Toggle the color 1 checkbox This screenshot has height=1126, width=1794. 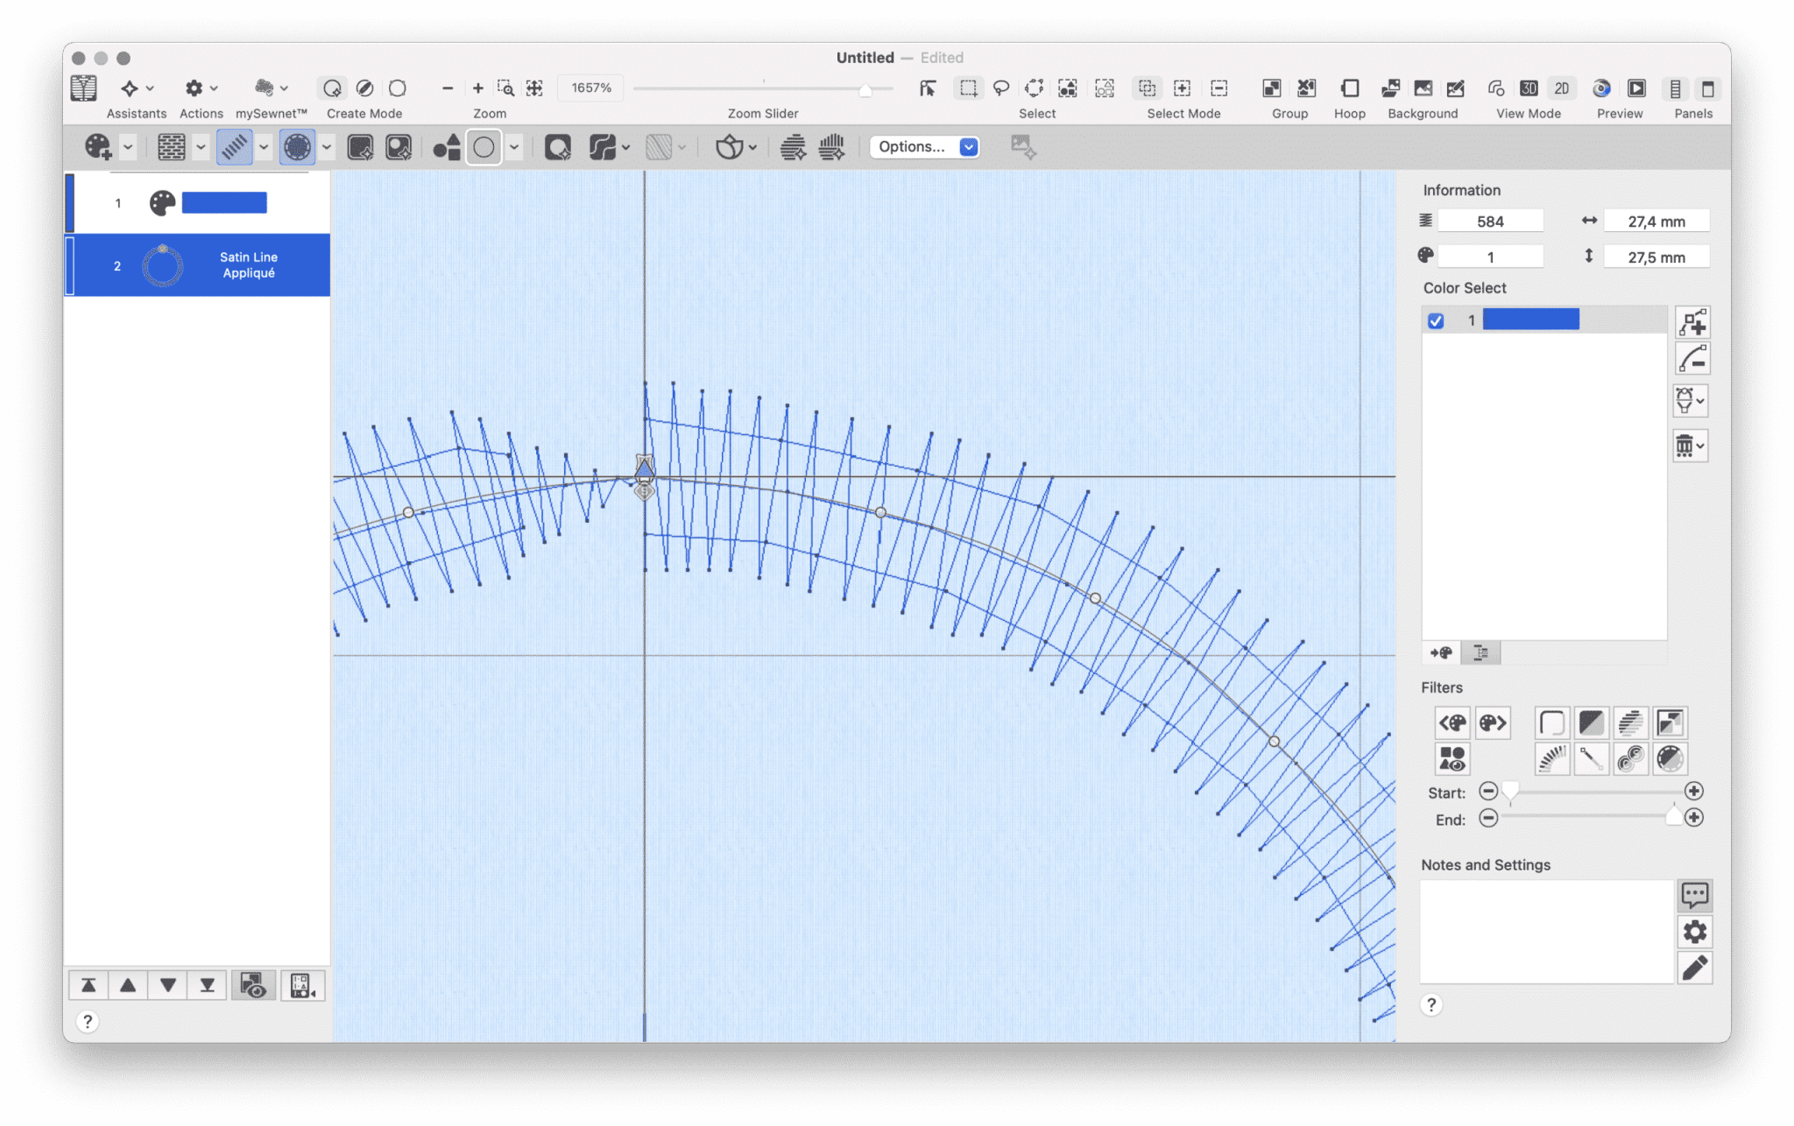click(x=1435, y=320)
